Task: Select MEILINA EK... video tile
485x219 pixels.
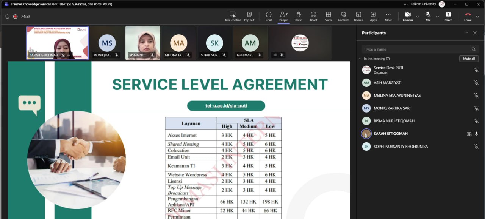Action: [178, 43]
